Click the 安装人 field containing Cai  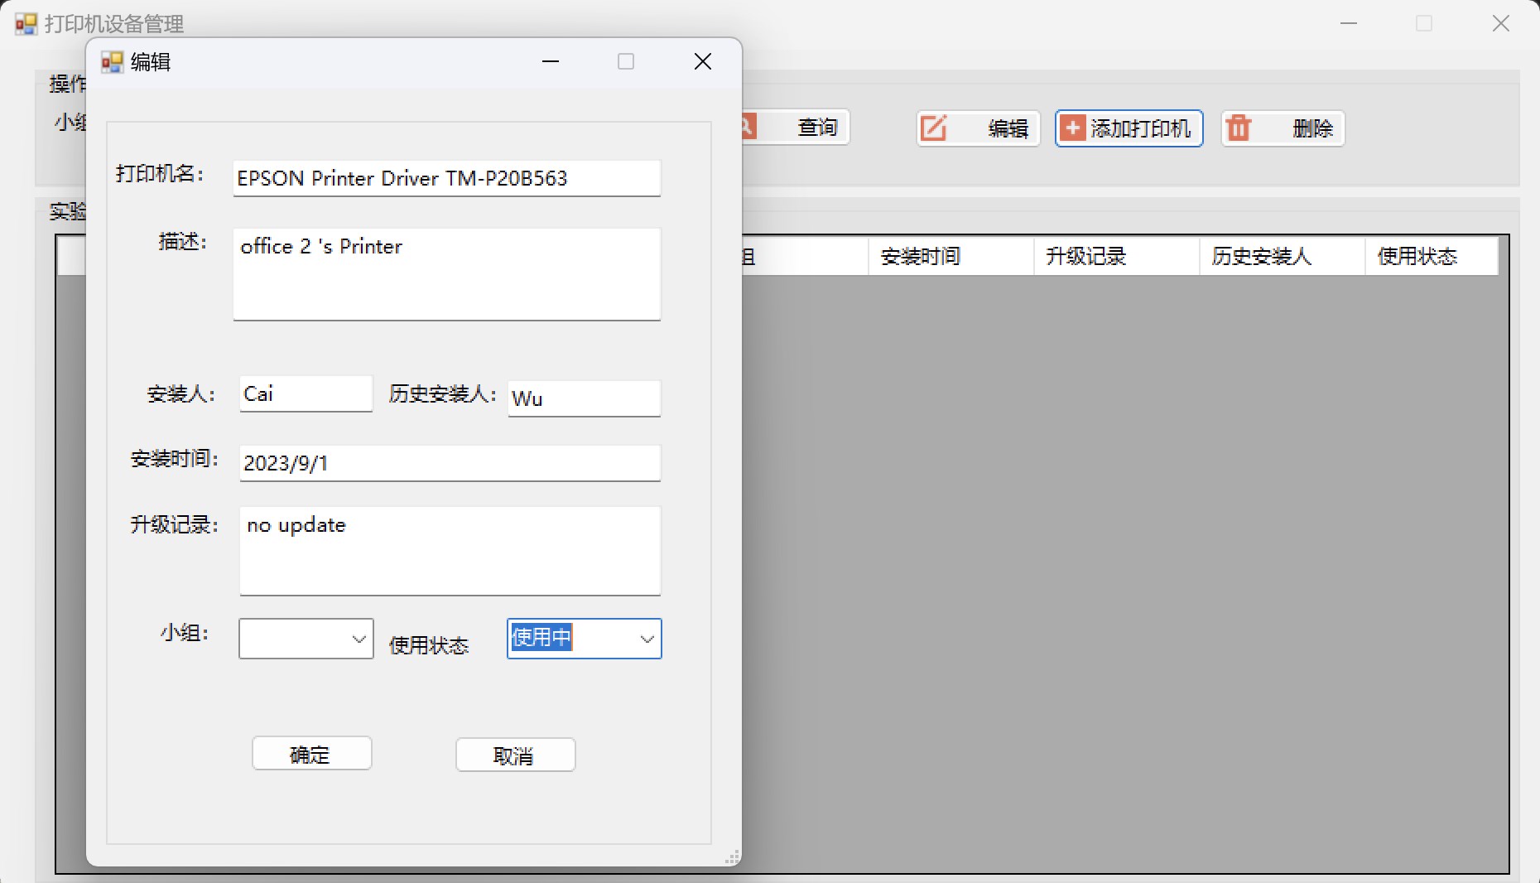pyautogui.click(x=304, y=394)
